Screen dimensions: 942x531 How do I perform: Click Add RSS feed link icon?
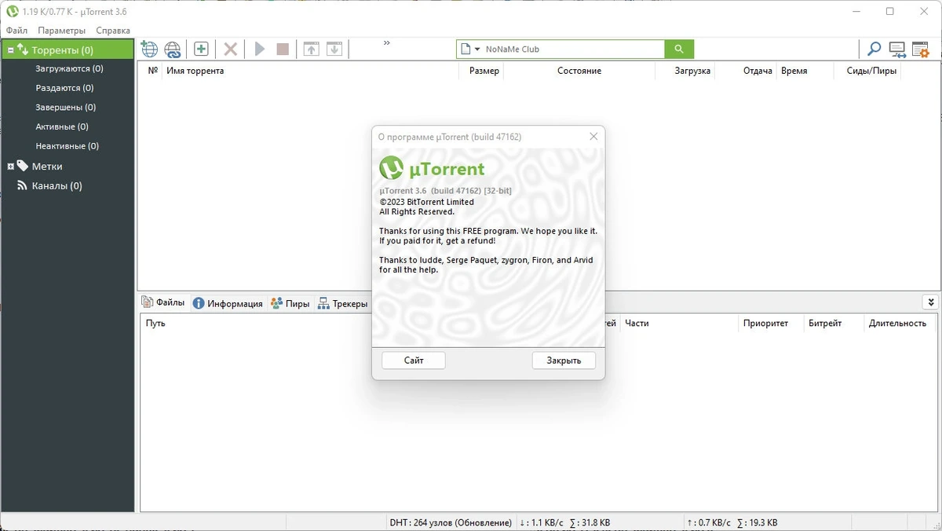[x=173, y=49]
